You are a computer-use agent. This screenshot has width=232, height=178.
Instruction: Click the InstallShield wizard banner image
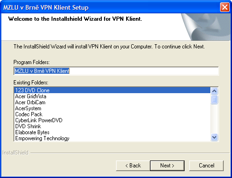tap(206, 27)
